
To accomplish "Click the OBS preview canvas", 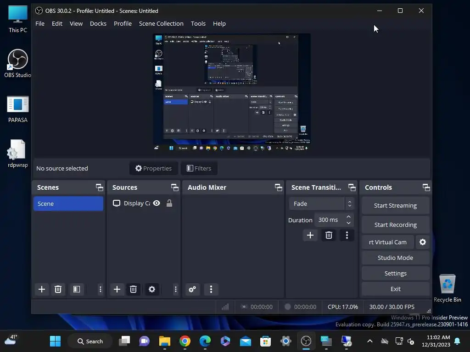I will point(232,92).
